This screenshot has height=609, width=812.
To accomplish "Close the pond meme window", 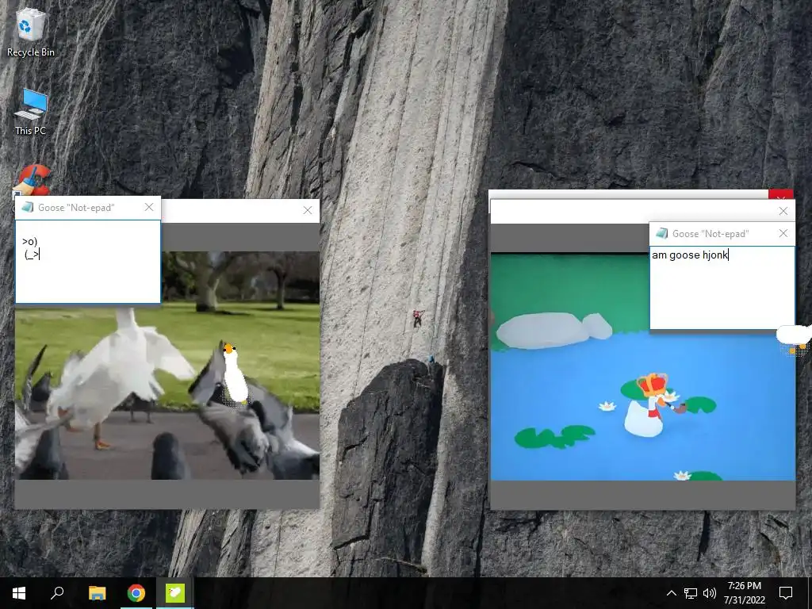I will (x=783, y=211).
